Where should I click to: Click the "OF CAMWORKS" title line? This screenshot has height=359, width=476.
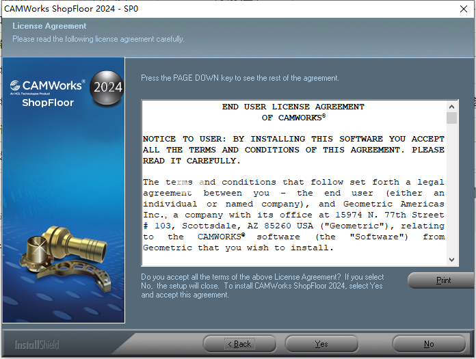pyautogui.click(x=293, y=118)
